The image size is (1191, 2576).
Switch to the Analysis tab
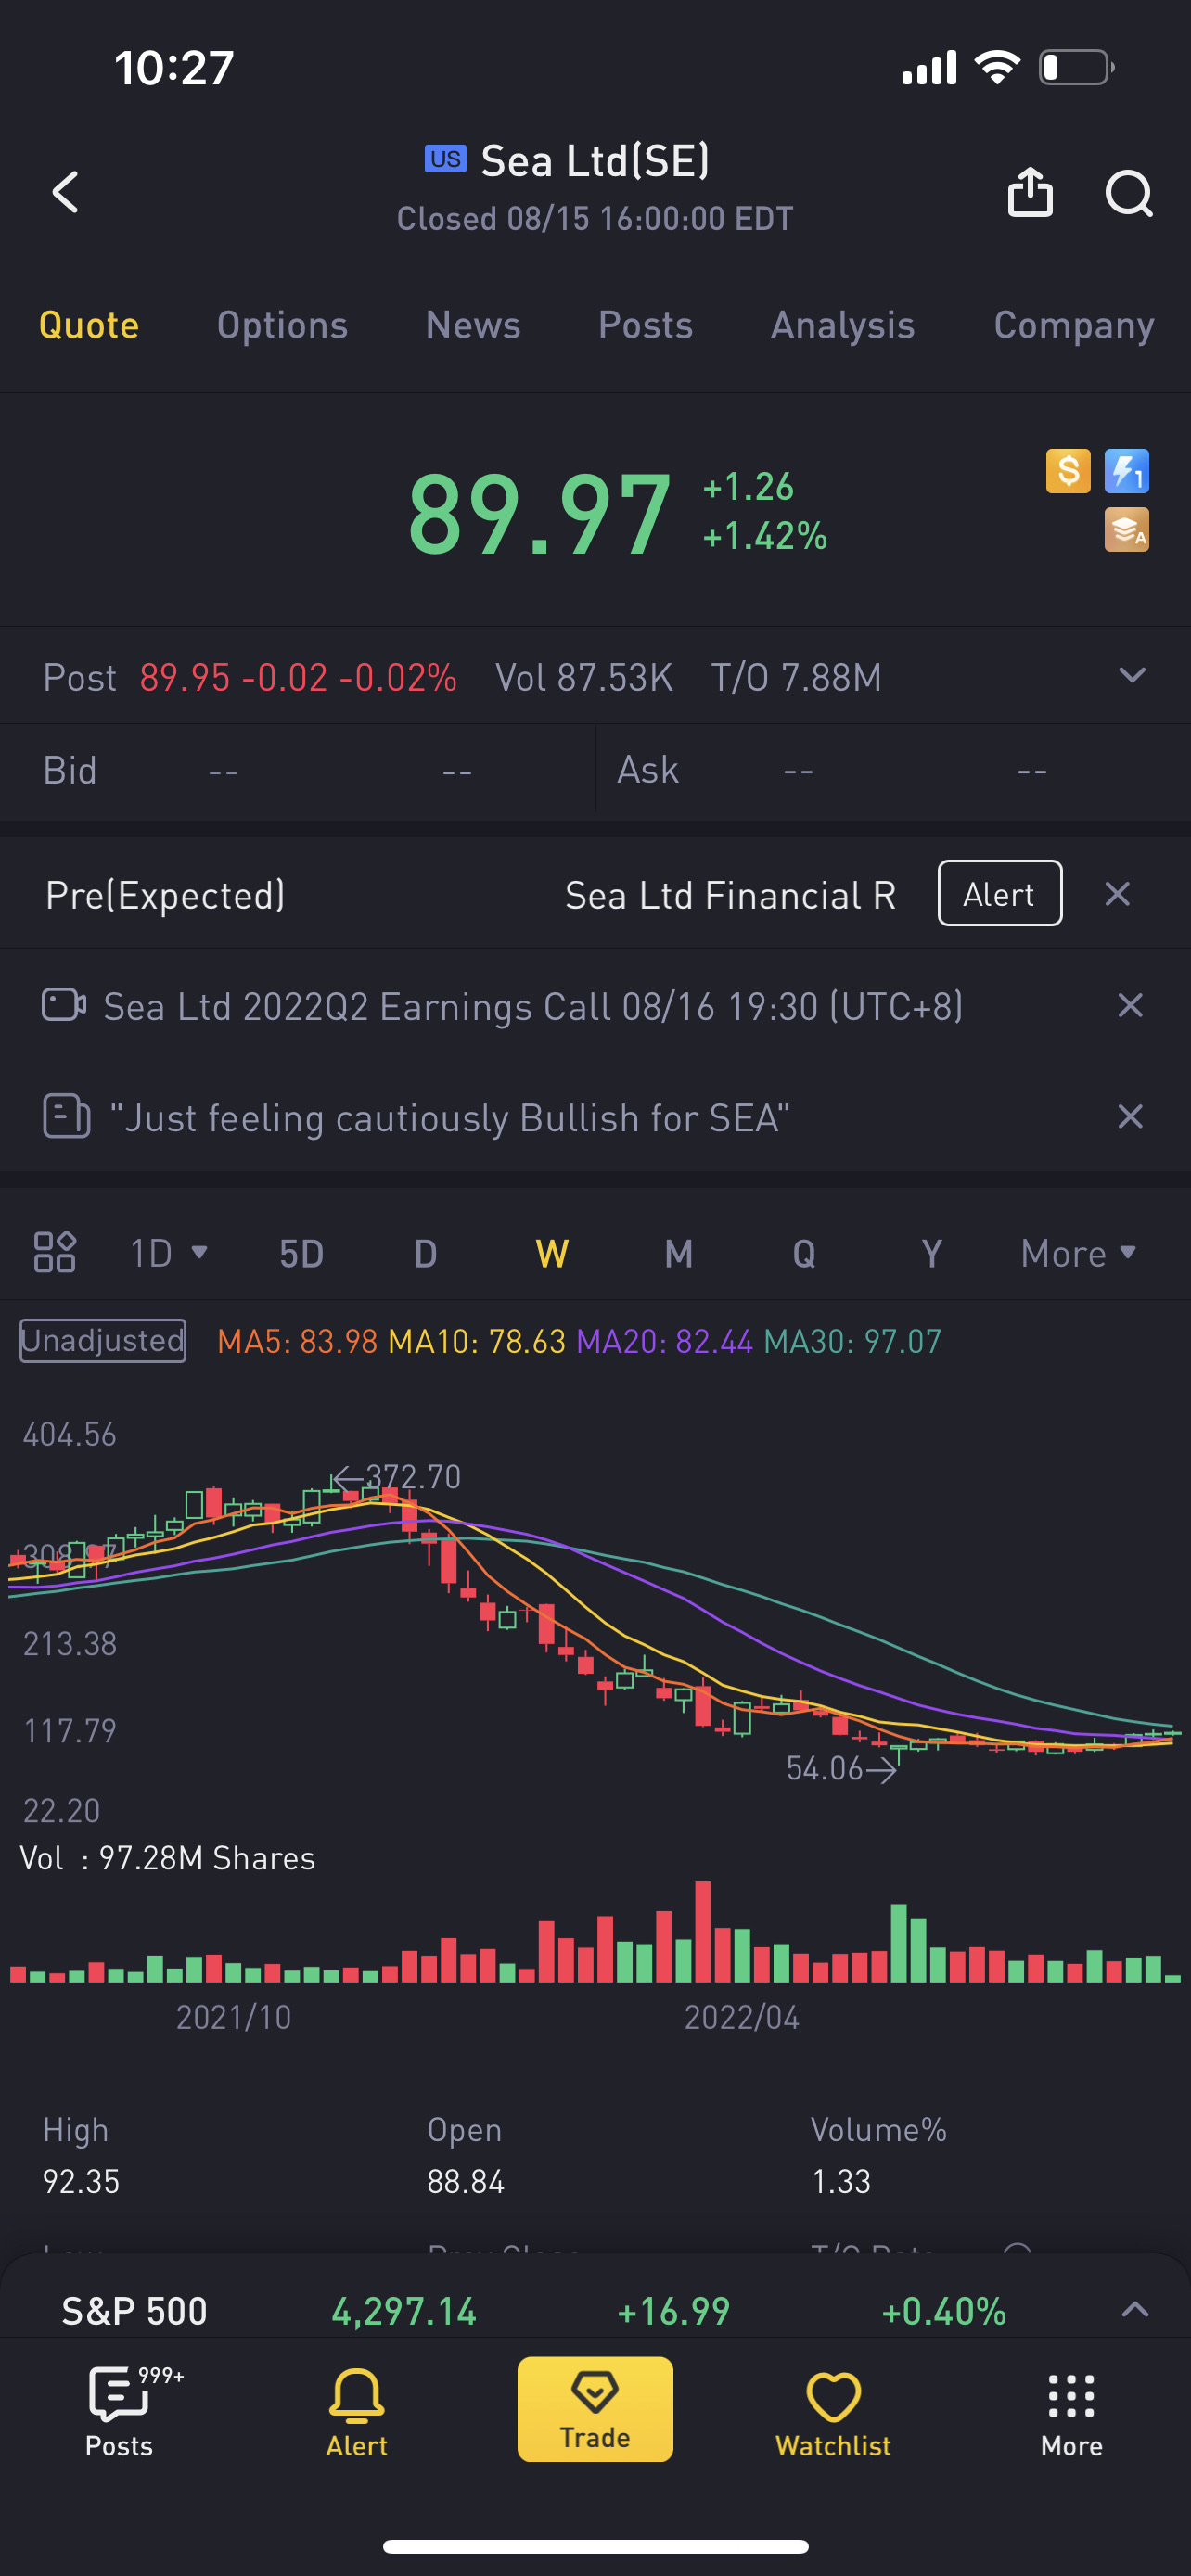tap(842, 325)
